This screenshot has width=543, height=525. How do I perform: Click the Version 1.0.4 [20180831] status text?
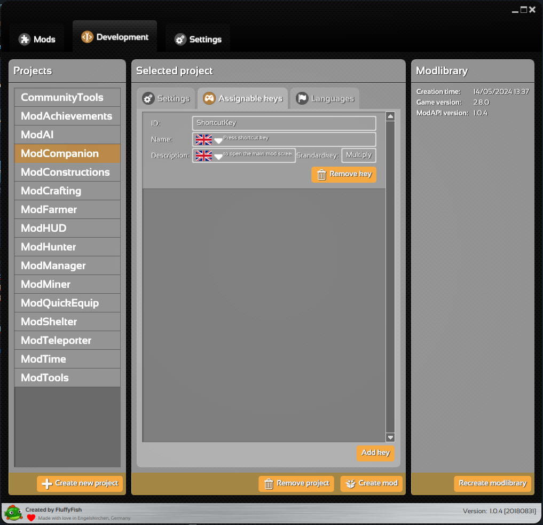(x=499, y=511)
